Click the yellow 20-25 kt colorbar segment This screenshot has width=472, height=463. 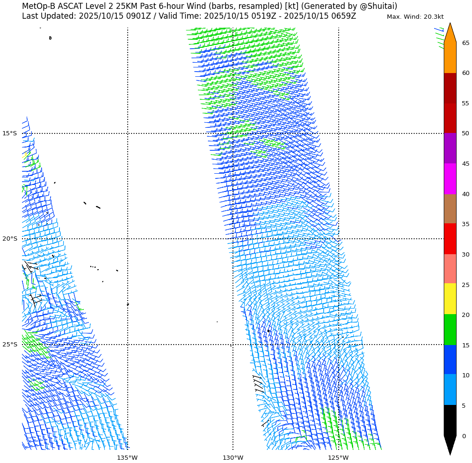coord(450,299)
